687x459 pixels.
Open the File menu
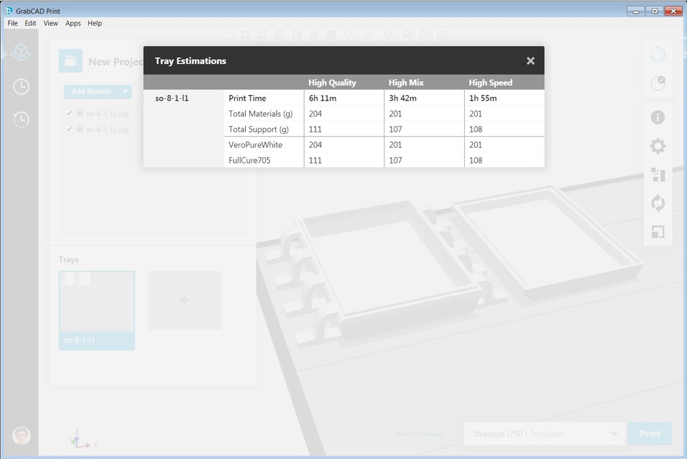click(11, 23)
